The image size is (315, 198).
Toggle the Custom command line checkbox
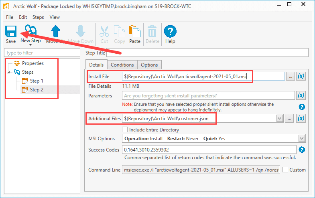pos(285,170)
